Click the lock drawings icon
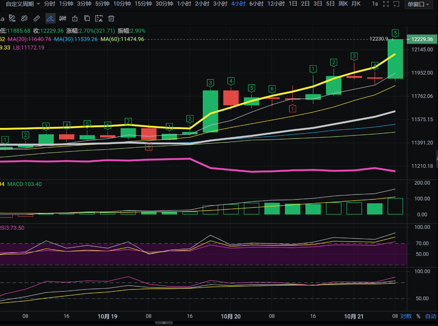Viewport: 438px width, 326px height. (x=75, y=19)
